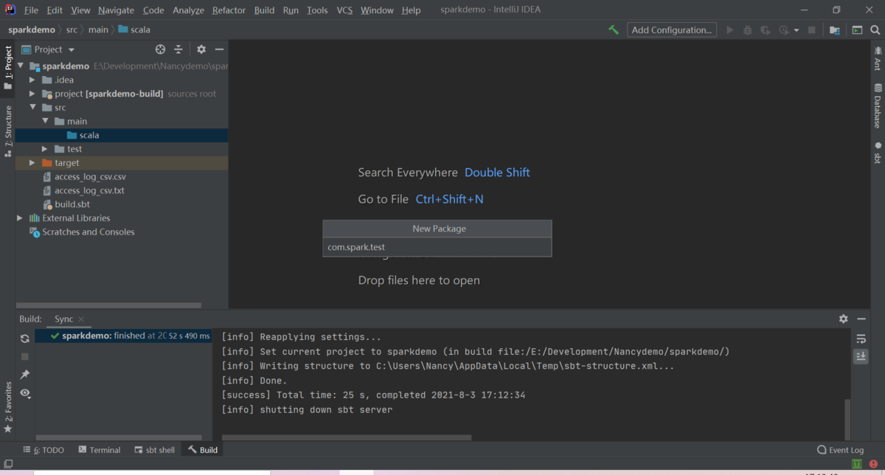Open the 6: TODO tool tab
Viewport: 885px width, 475px height.
[44, 450]
